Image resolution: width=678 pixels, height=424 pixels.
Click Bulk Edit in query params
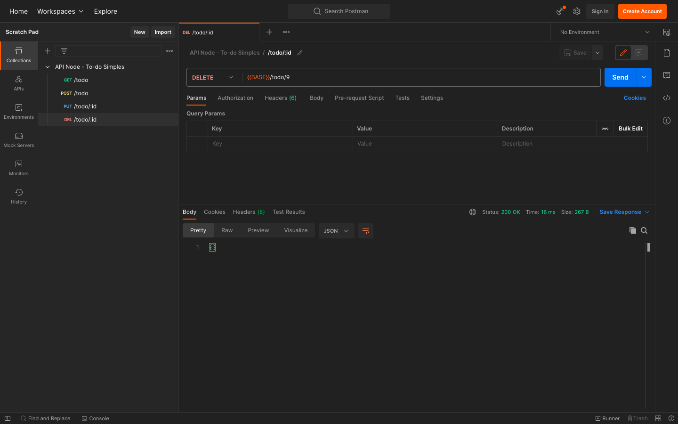pyautogui.click(x=630, y=129)
